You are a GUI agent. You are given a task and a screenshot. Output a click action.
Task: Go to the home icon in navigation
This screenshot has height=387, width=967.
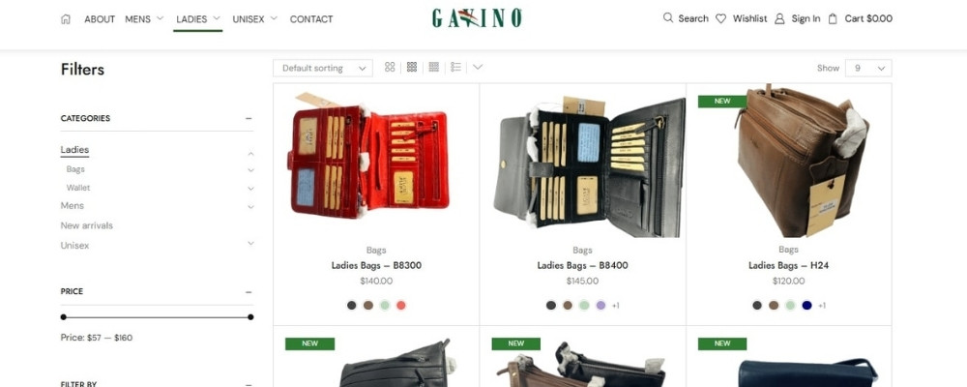pos(66,19)
